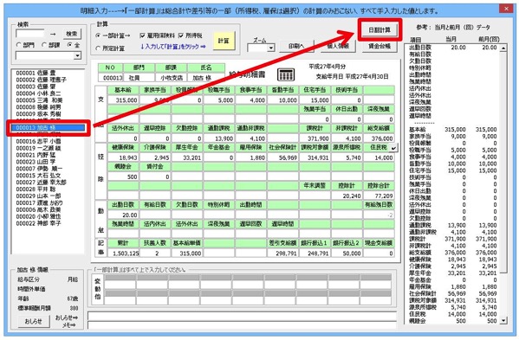Click the search text input field
The height and width of the screenshot is (340, 519).
pyautogui.click(x=29, y=34)
